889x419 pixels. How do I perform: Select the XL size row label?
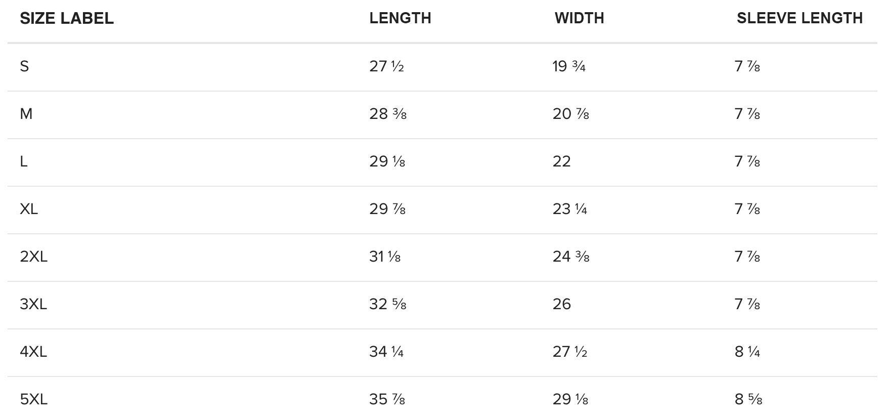[x=29, y=209]
